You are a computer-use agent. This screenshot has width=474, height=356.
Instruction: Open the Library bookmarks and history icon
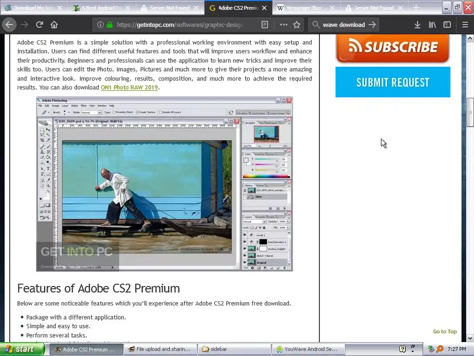click(x=432, y=25)
